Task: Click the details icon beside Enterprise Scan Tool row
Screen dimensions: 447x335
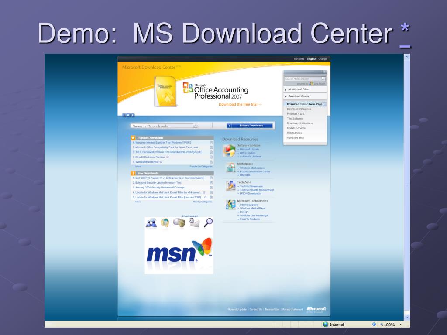Action: click(211, 178)
